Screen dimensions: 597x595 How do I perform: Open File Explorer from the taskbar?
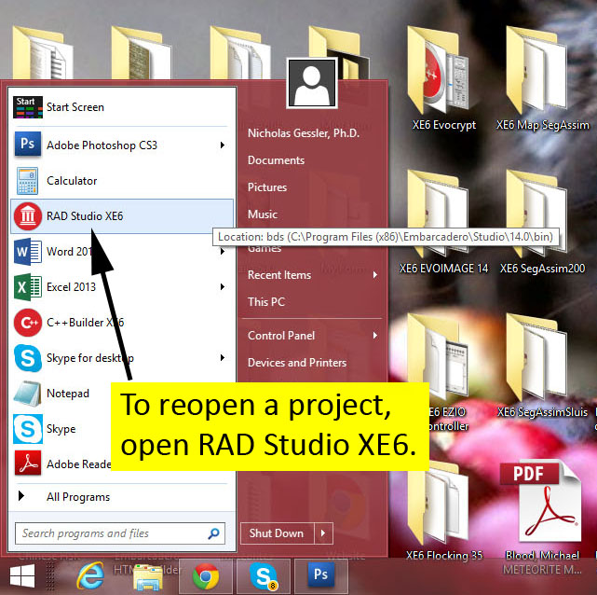[x=148, y=577]
